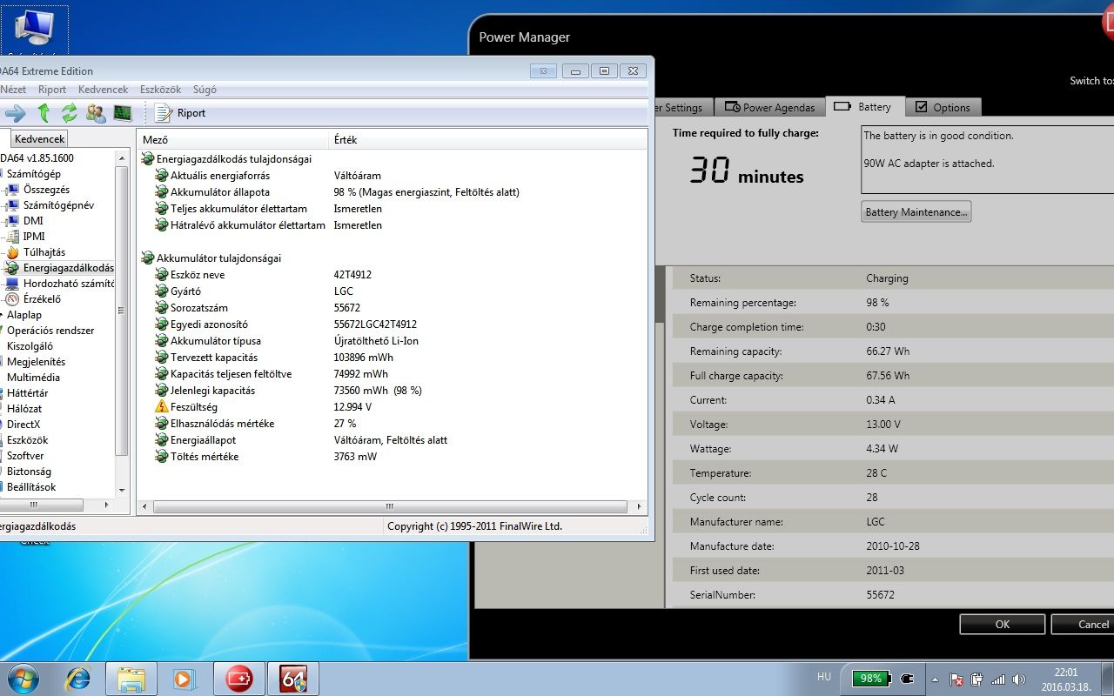Click the Mező column header

click(x=233, y=139)
